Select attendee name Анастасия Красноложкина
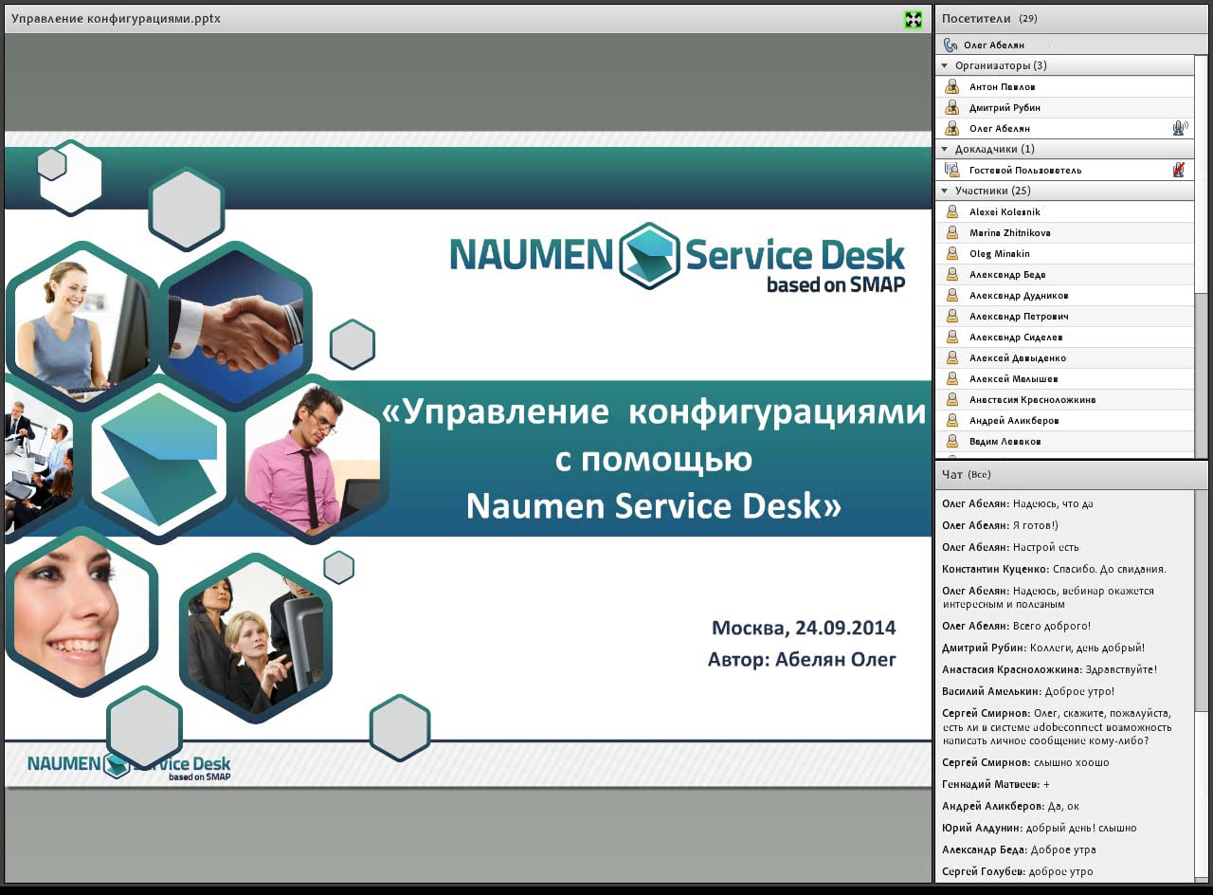The image size is (1213, 895). (1032, 399)
